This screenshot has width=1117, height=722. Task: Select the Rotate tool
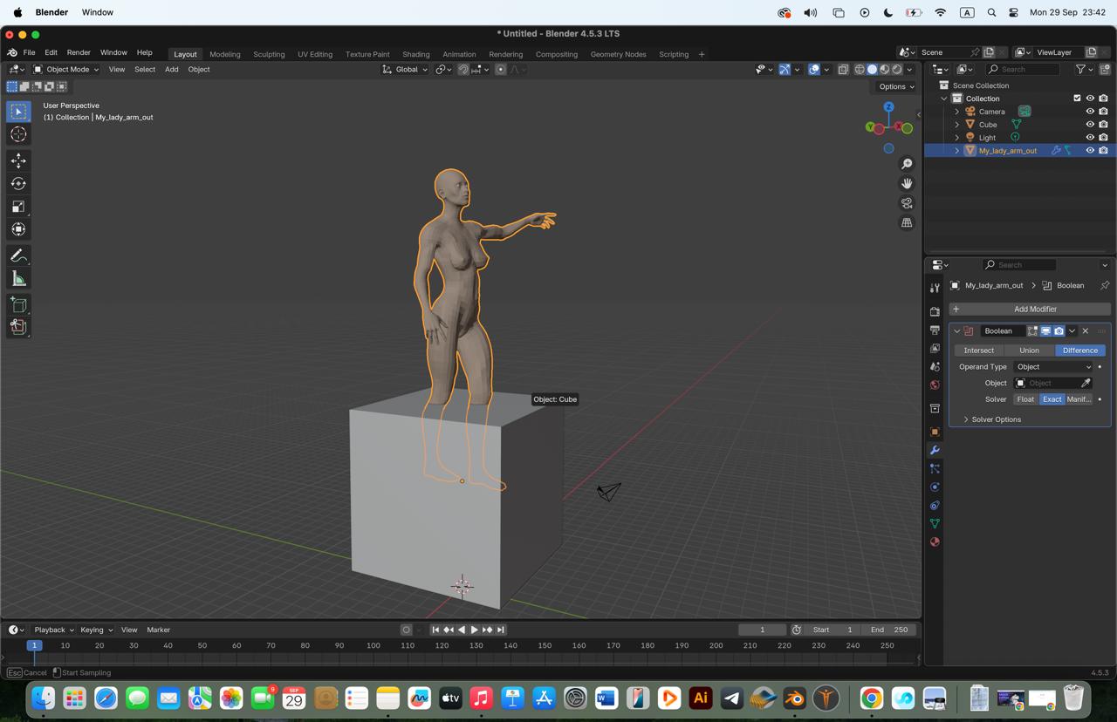point(18,183)
